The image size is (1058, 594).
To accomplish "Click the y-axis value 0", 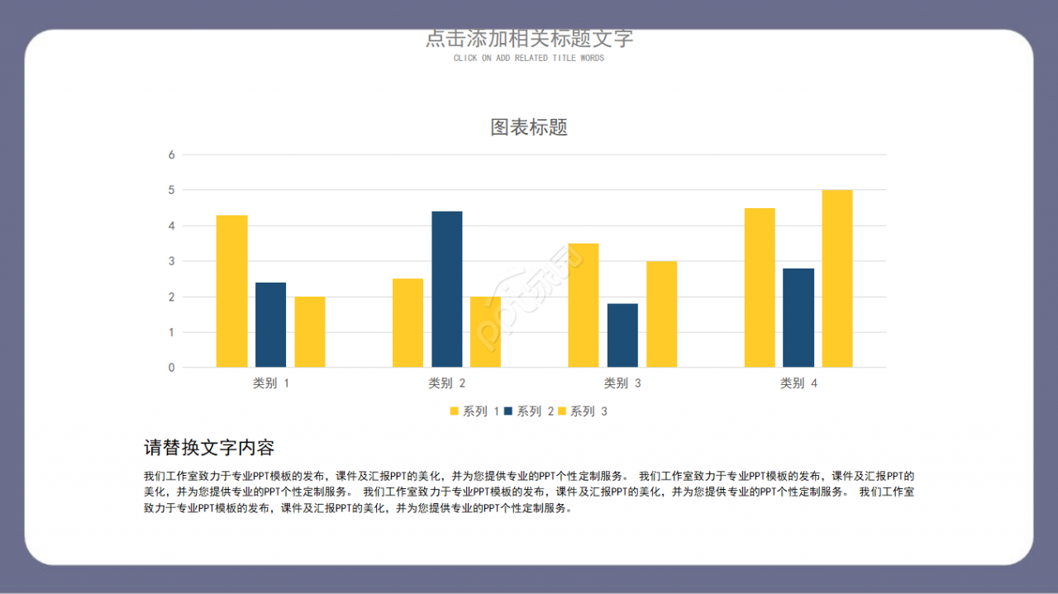I will click(172, 368).
